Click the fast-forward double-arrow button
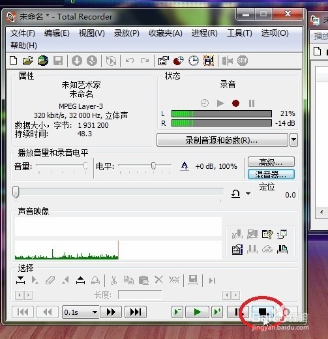The height and width of the screenshot is (339, 328). (111, 312)
